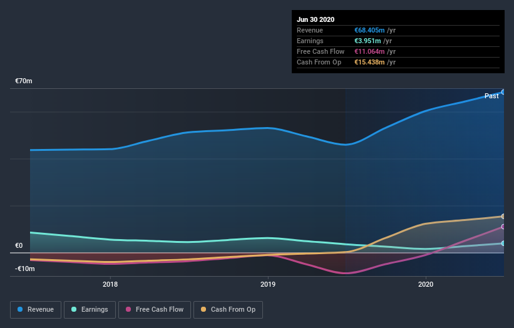Click the 2018 x-axis label
Image resolution: width=514 pixels, height=328 pixels.
[110, 284]
